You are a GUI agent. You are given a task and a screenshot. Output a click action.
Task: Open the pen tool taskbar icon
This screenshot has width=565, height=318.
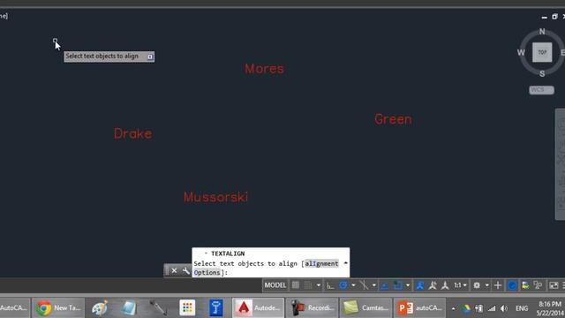click(x=158, y=308)
